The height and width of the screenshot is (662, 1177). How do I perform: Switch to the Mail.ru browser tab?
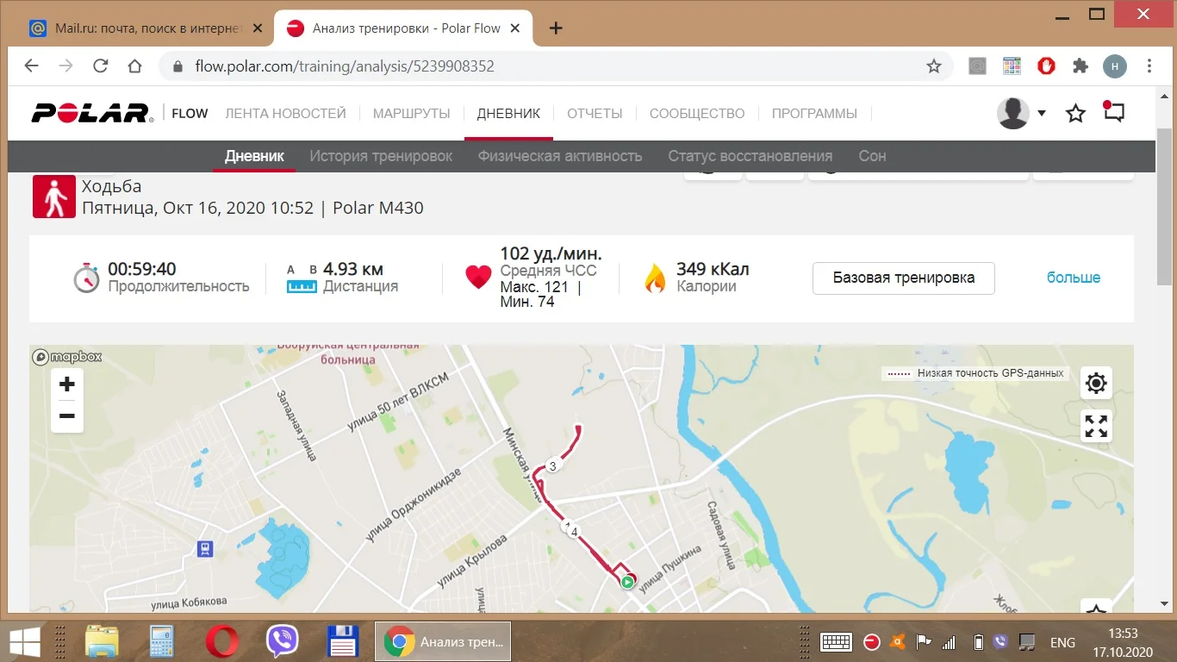[148, 28]
